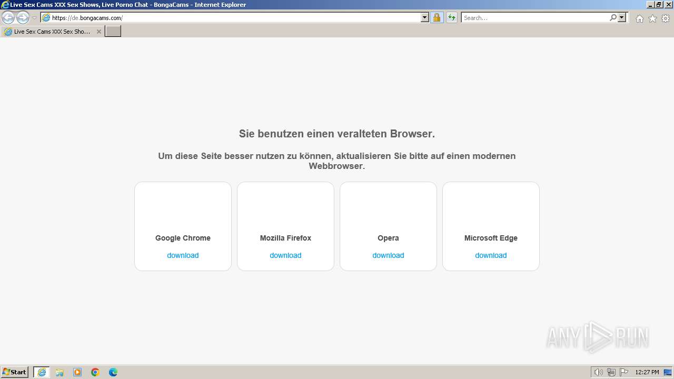
Task: Click the Opera card title
Action: pyautogui.click(x=388, y=238)
